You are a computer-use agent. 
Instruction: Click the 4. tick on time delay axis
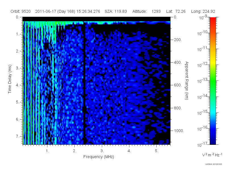click(17, 85)
